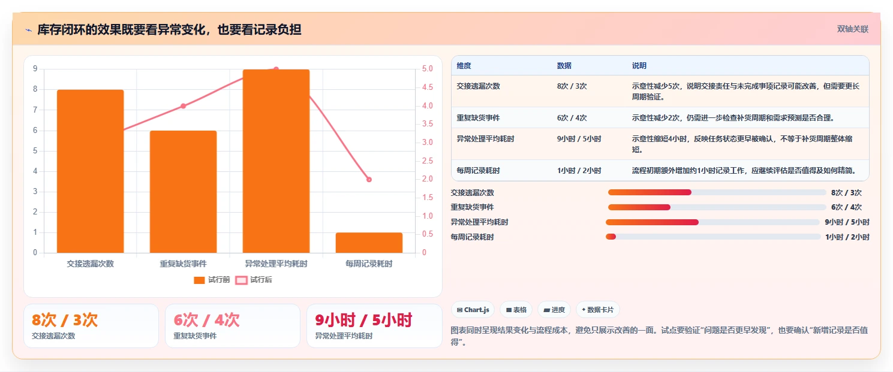The height and width of the screenshot is (372, 893).
Task: Click the 双轴关联 label in header
Action: tap(853, 29)
